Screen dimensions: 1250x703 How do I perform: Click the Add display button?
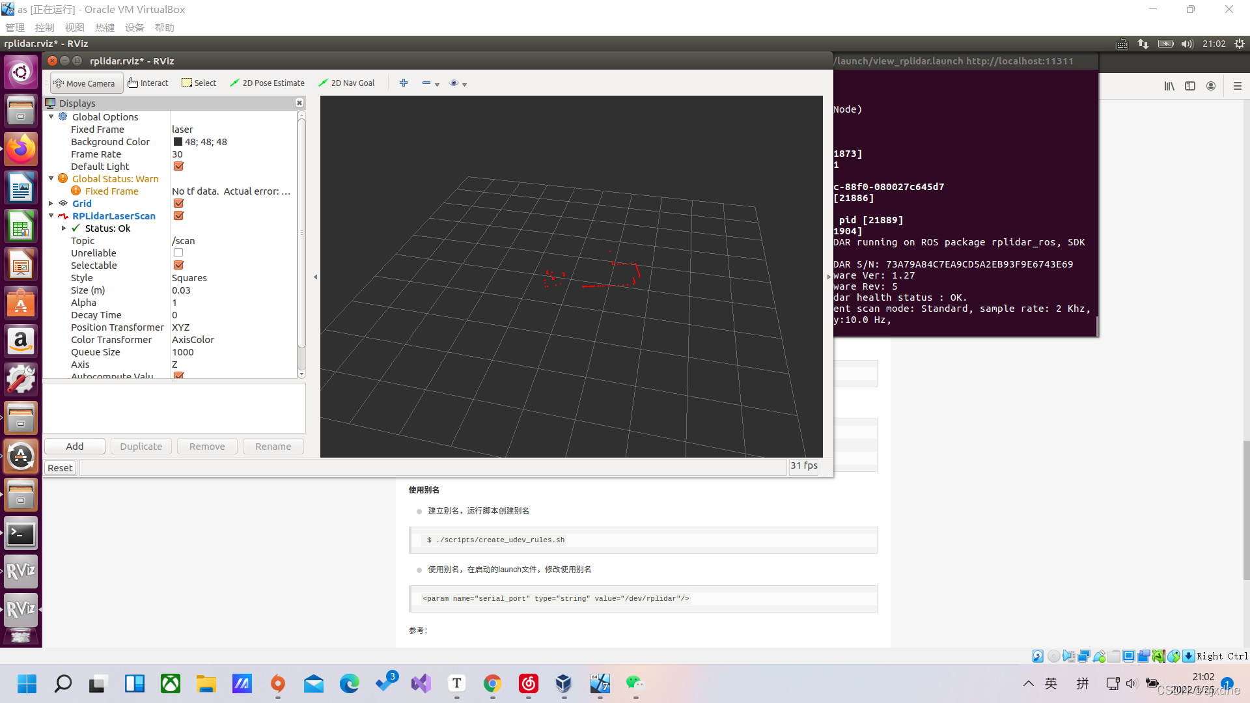click(x=75, y=447)
